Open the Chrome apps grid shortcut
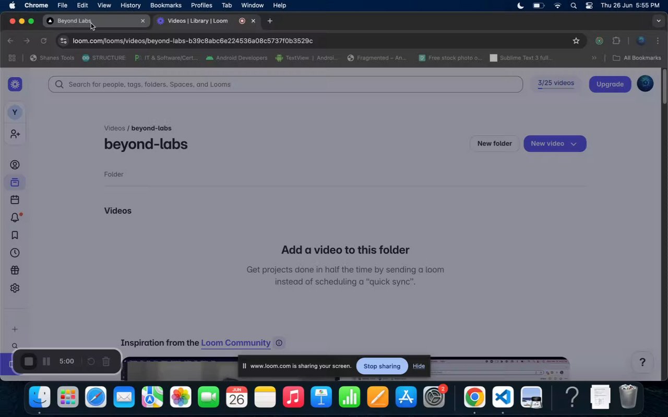 pos(12,58)
